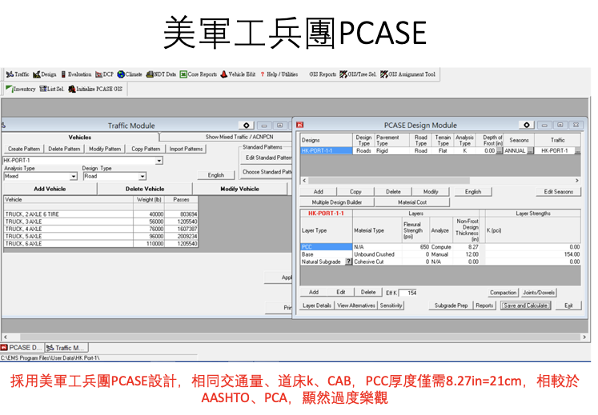This screenshot has height=415, width=598.
Task: Open NDT Data toolbar icon
Action: pos(161,74)
